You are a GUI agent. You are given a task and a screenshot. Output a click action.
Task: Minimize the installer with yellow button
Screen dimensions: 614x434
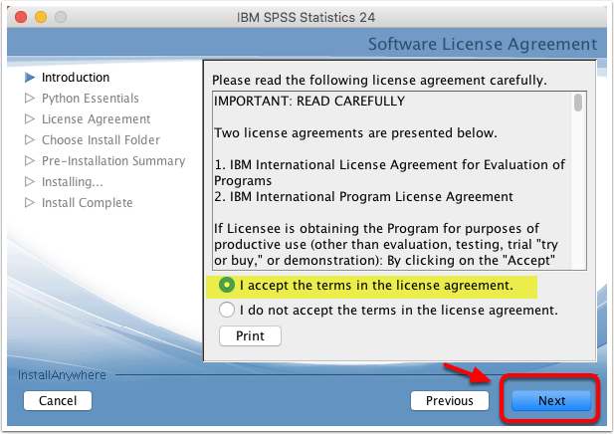[41, 17]
